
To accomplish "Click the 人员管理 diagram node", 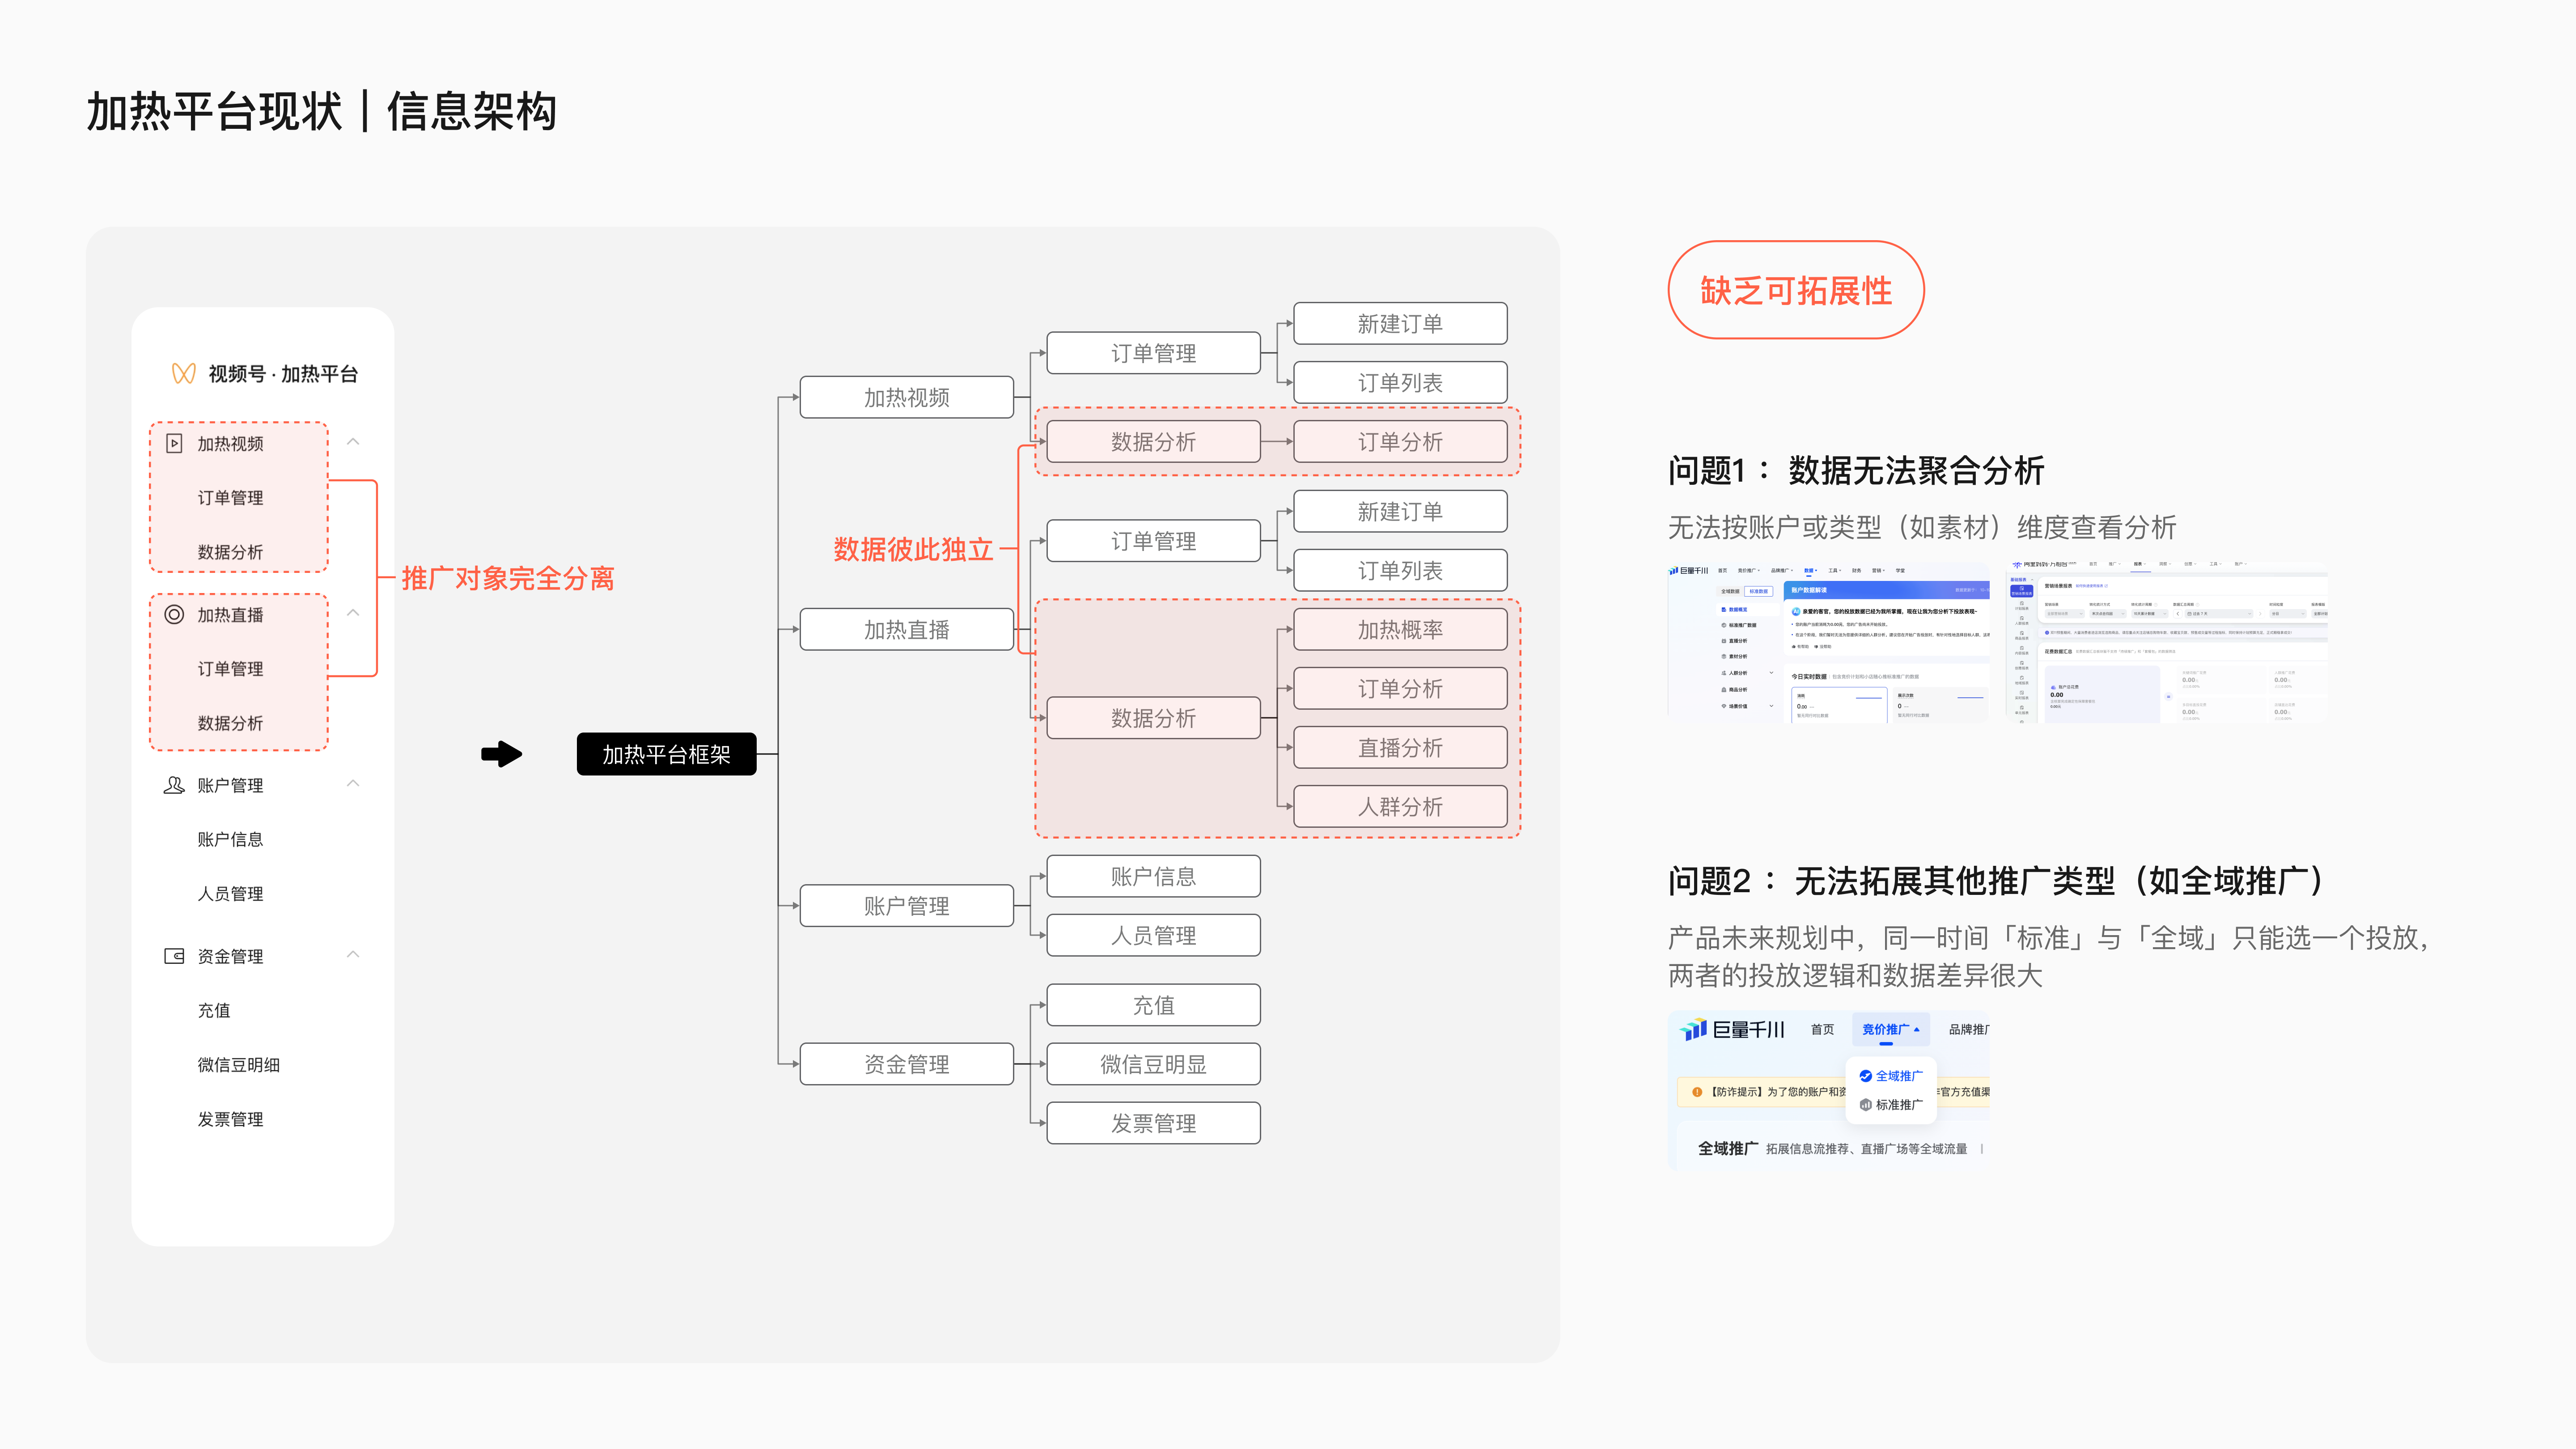I will 1153,935.
